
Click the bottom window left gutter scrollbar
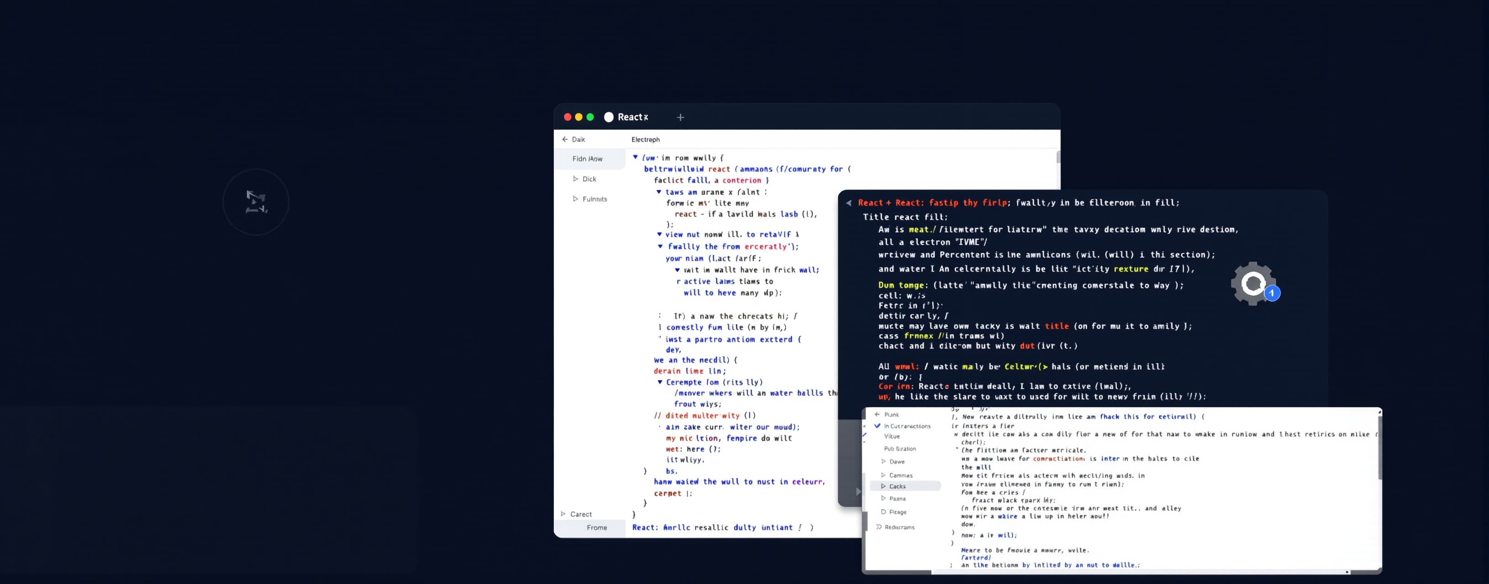[865, 521]
